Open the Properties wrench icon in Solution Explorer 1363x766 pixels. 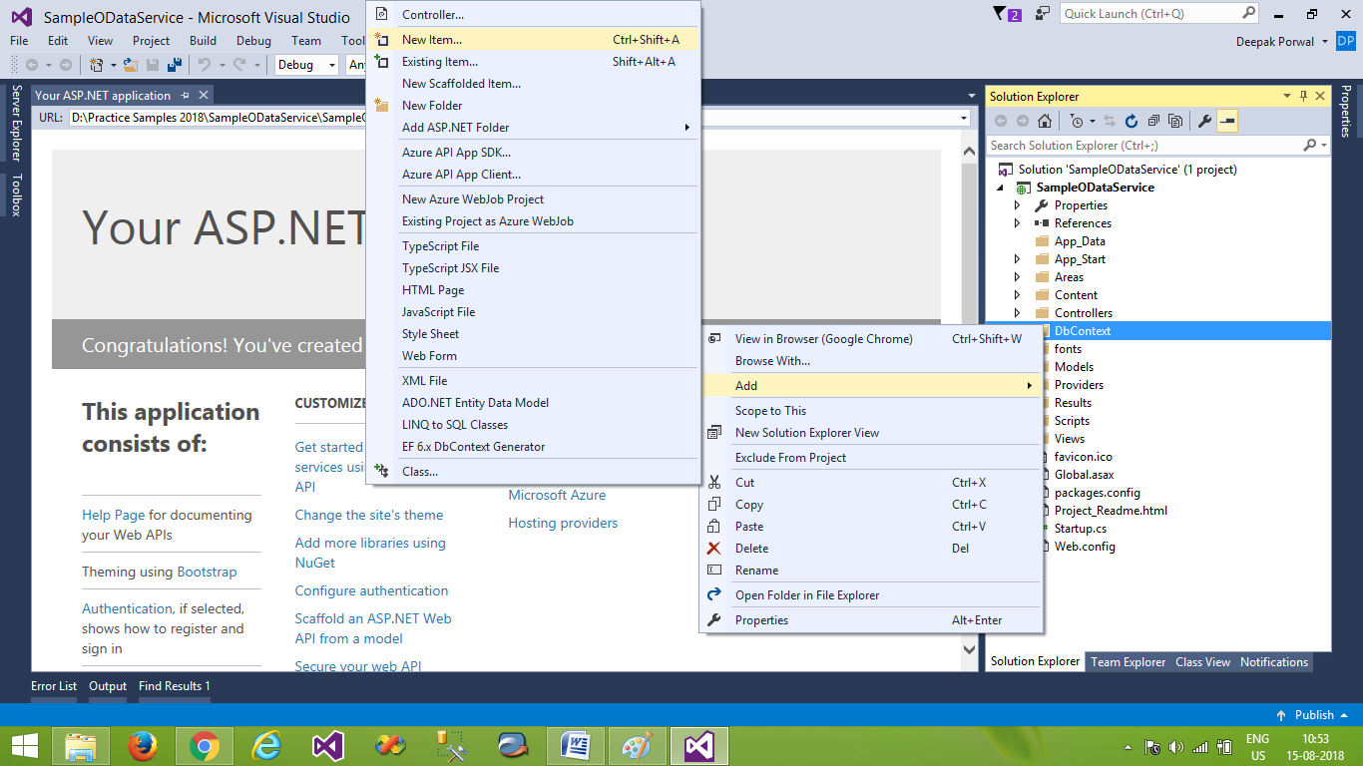click(1203, 120)
